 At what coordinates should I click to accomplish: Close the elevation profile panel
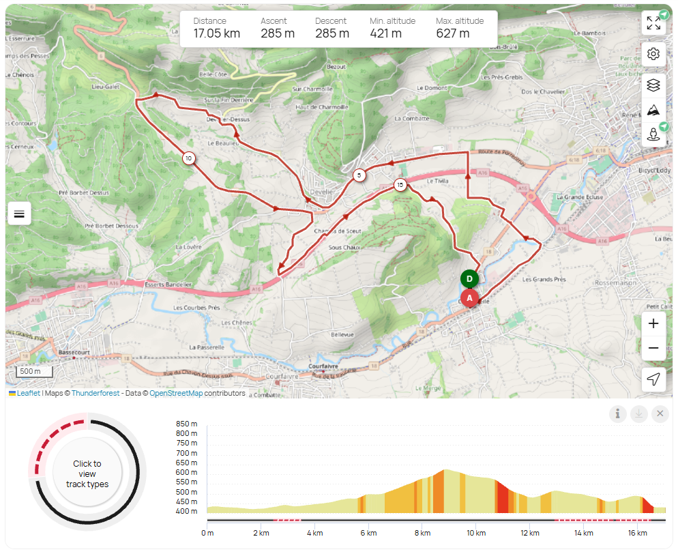click(660, 413)
